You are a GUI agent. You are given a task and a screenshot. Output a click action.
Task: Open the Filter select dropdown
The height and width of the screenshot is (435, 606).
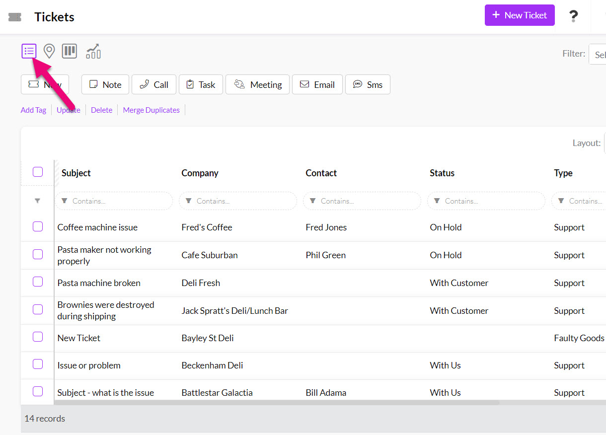point(598,55)
